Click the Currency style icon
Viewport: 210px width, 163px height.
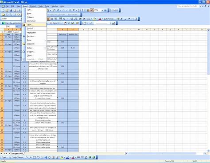click(x=60, y=19)
